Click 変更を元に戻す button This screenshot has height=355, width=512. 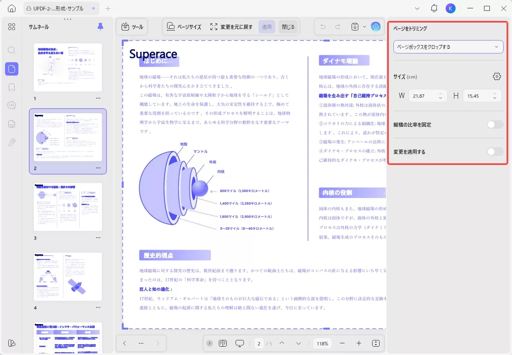pos(231,27)
